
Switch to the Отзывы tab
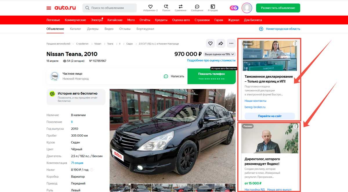point(125,29)
